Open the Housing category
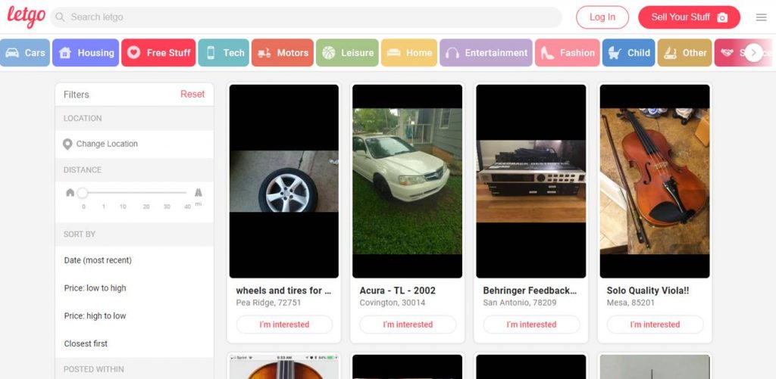 tap(86, 53)
